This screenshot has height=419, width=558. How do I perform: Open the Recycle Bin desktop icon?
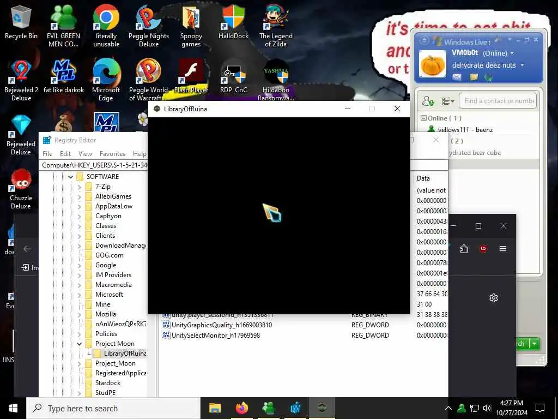click(x=21, y=23)
